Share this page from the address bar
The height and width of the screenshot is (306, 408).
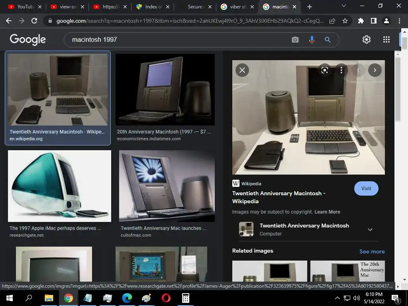point(332,21)
